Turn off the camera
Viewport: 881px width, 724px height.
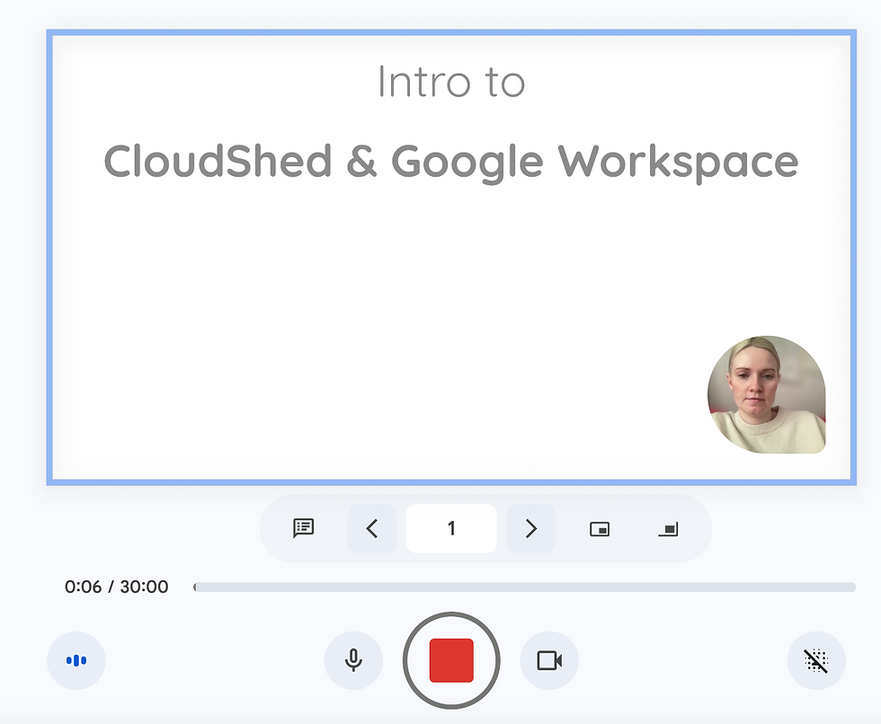click(x=549, y=660)
